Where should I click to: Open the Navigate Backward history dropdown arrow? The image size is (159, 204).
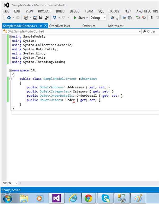coord(13,18)
